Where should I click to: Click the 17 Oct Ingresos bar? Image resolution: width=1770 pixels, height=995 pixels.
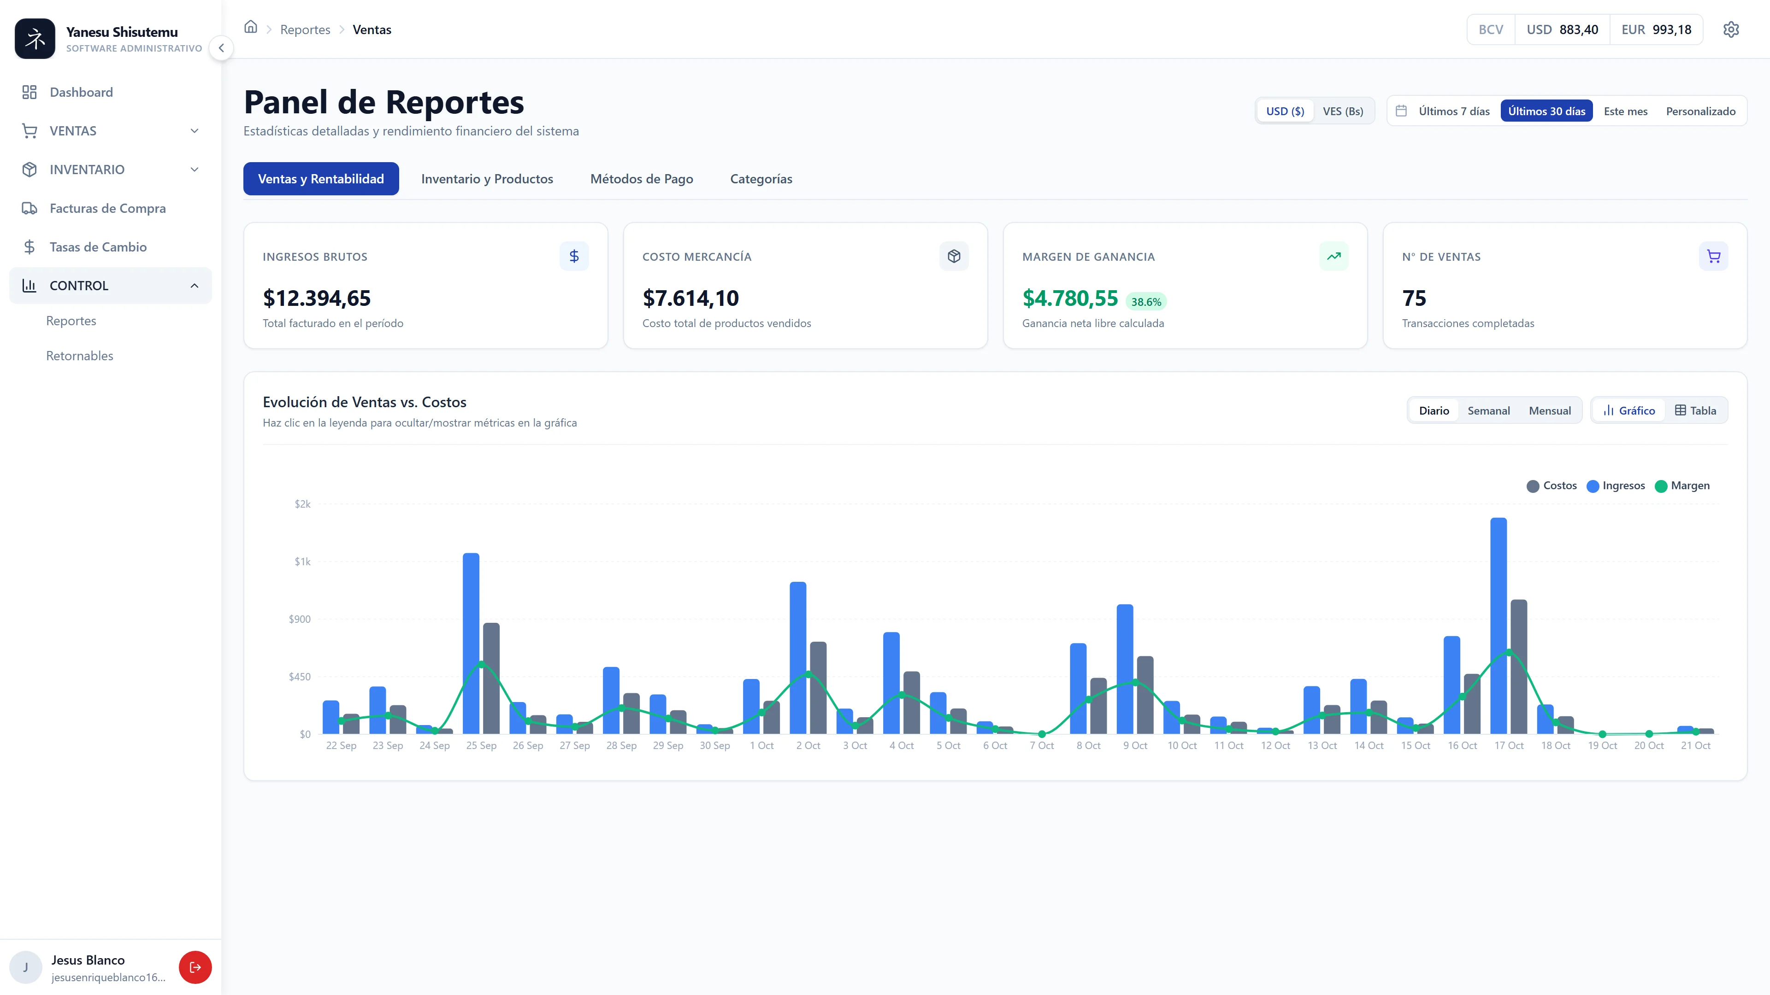1498,625
